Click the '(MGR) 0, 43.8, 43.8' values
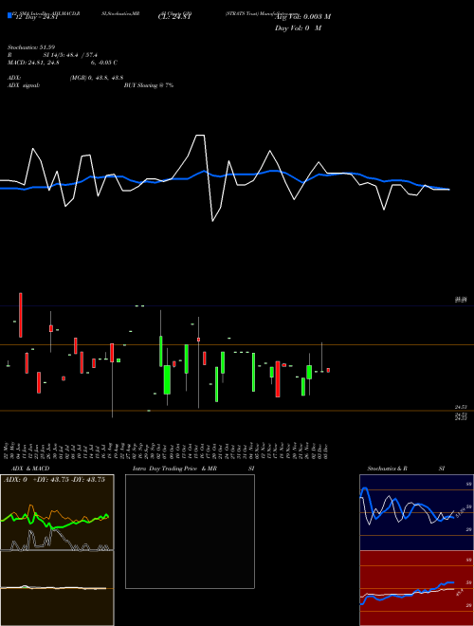This screenshot has width=474, height=626. [x=97, y=78]
